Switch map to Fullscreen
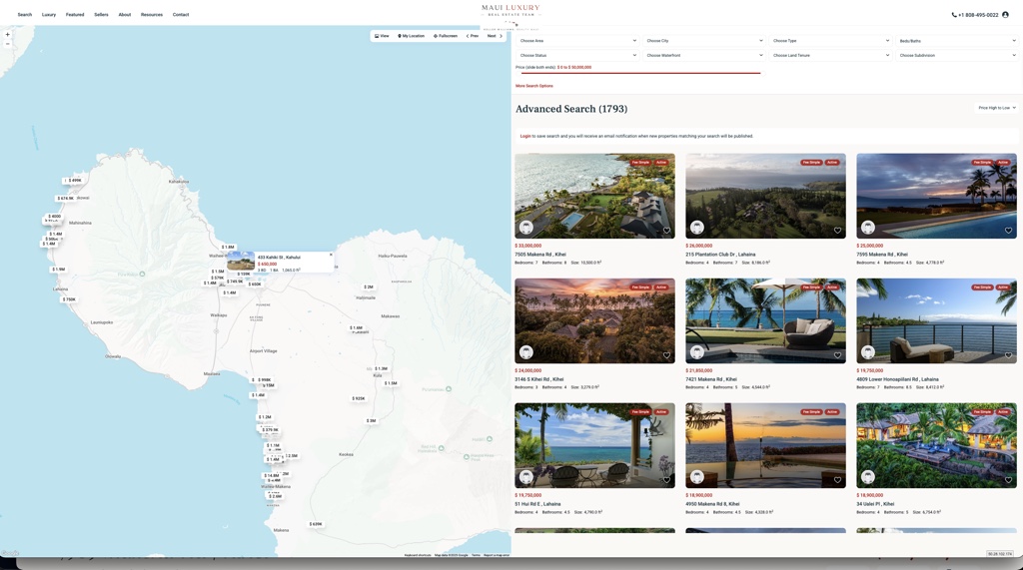Screen dimensions: 1023x570 tap(446, 36)
